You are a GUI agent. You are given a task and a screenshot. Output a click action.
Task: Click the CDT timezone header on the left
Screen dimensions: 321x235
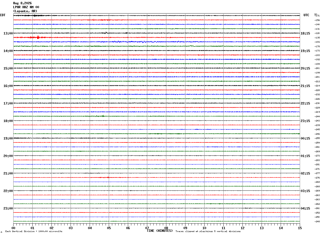[3, 15]
